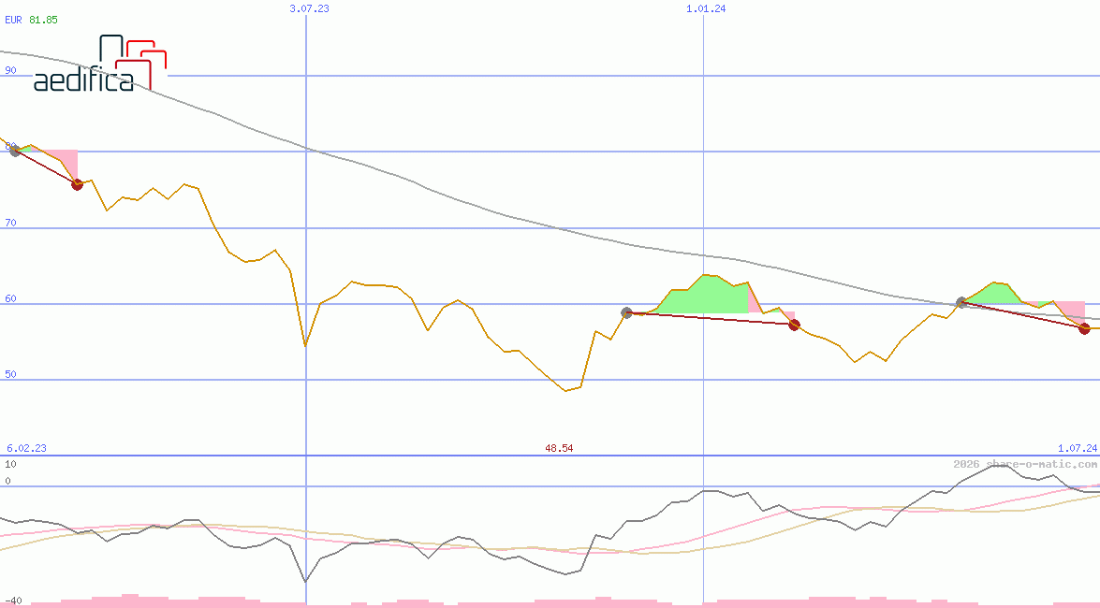
Task: Click the green shaded area on rightmost trend
Action: 994,293
